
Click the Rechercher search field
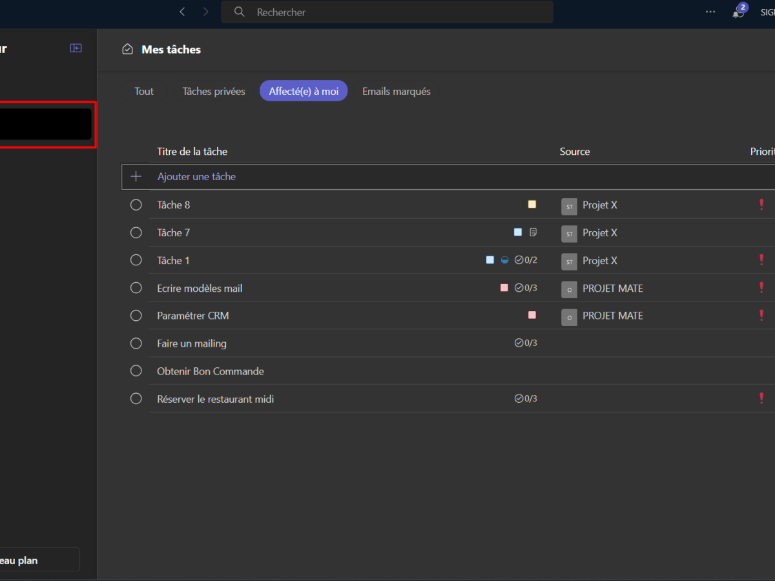tap(387, 12)
